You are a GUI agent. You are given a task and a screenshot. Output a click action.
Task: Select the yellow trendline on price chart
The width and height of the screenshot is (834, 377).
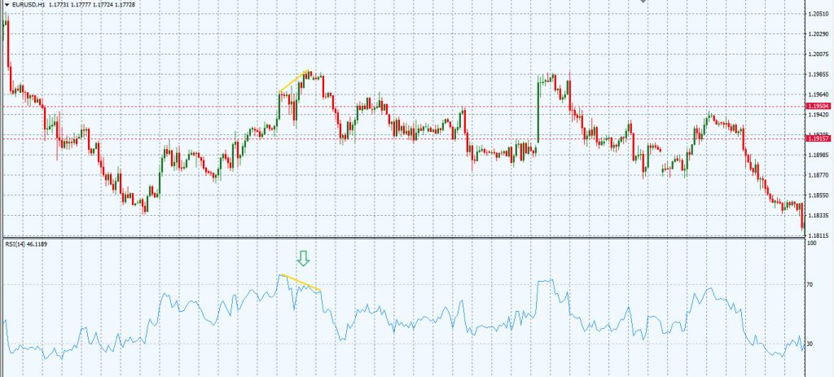294,81
